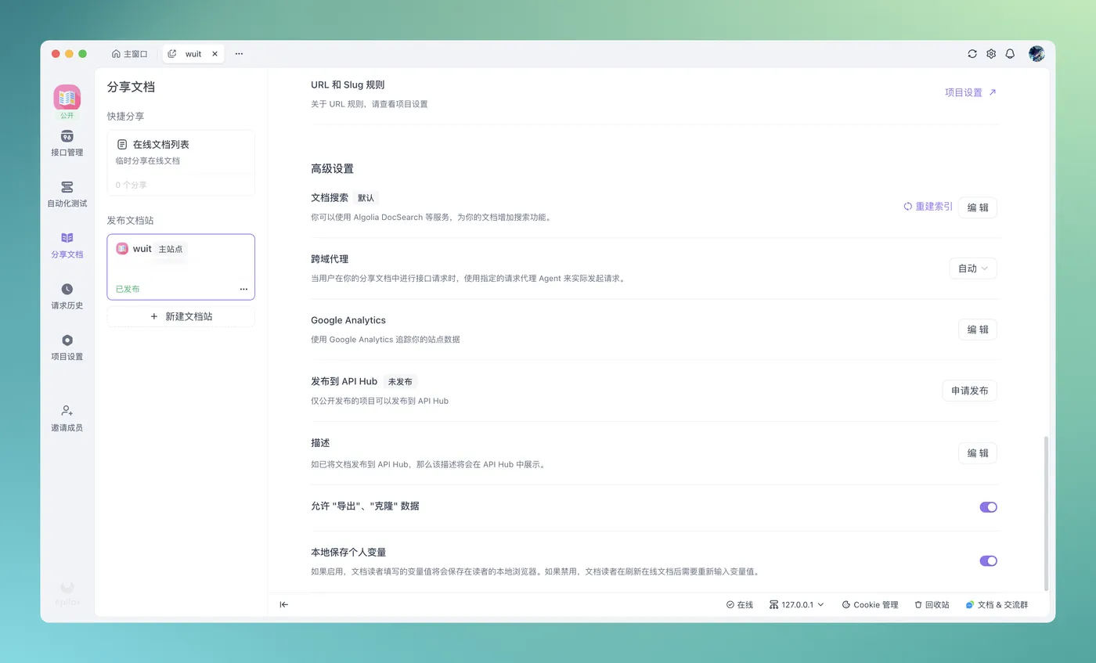Select the wuit tab

[x=193, y=54]
